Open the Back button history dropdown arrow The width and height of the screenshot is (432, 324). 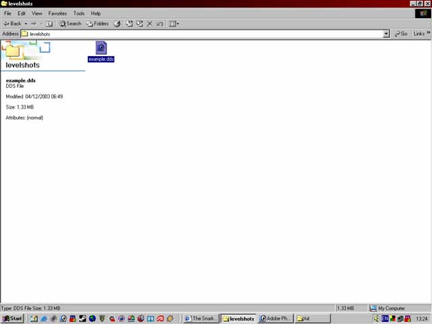coord(26,24)
